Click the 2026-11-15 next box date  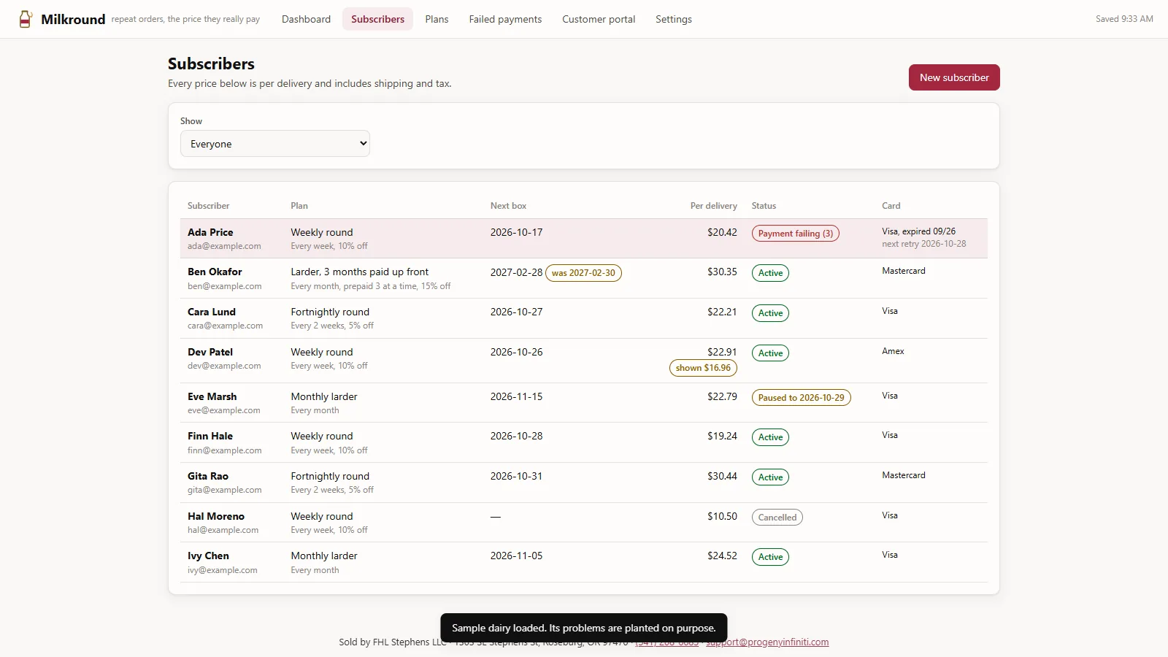(516, 396)
